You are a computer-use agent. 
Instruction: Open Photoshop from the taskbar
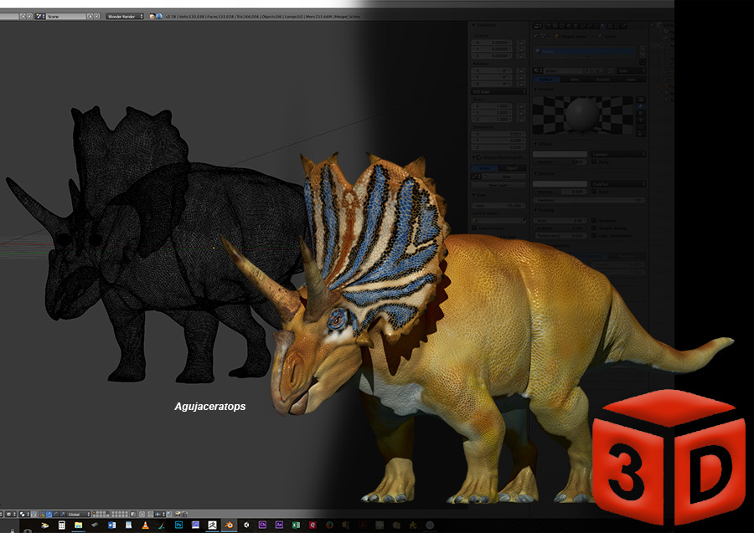179,525
